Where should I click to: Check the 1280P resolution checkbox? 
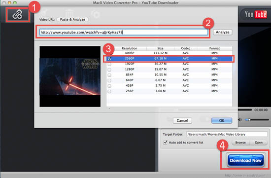[x=109, y=70]
